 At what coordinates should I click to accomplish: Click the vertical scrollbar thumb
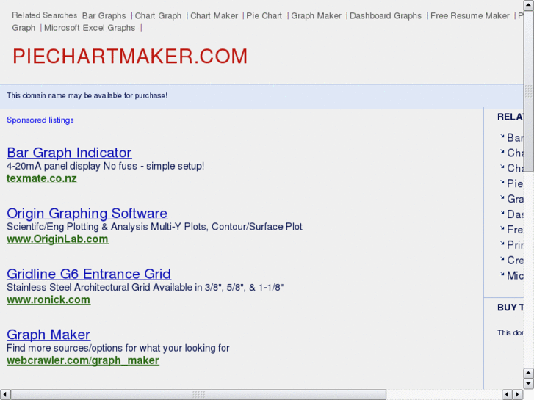click(528, 91)
